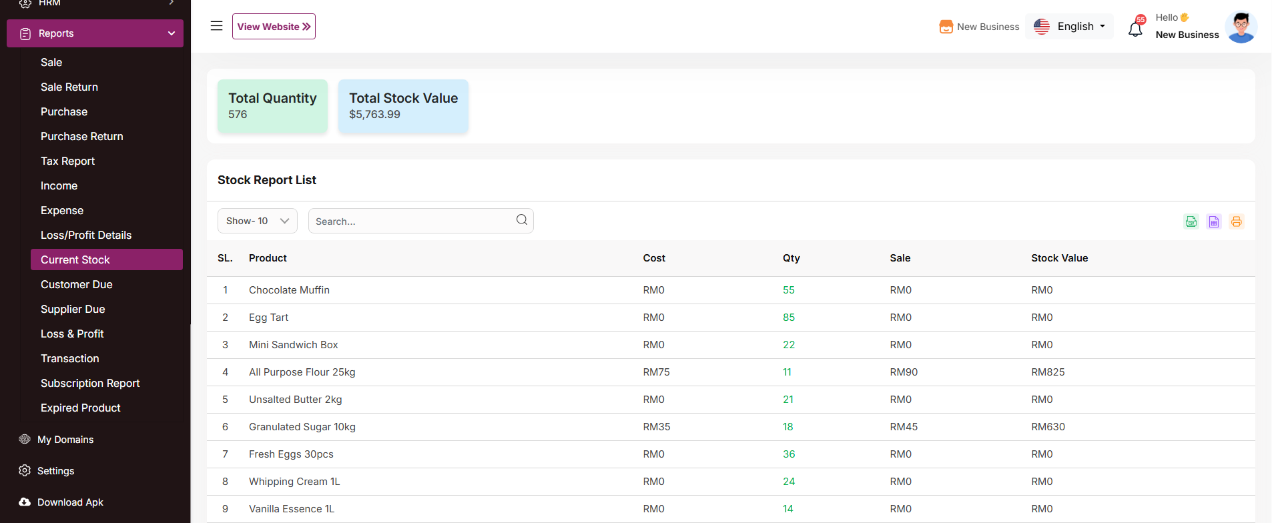1272x523 pixels.
Task: Open the Customer Due report
Action: pyautogui.click(x=76, y=285)
